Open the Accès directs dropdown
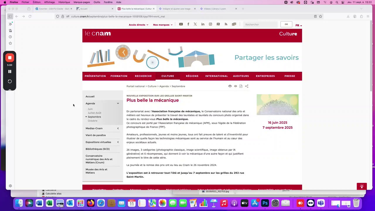 click(x=139, y=25)
